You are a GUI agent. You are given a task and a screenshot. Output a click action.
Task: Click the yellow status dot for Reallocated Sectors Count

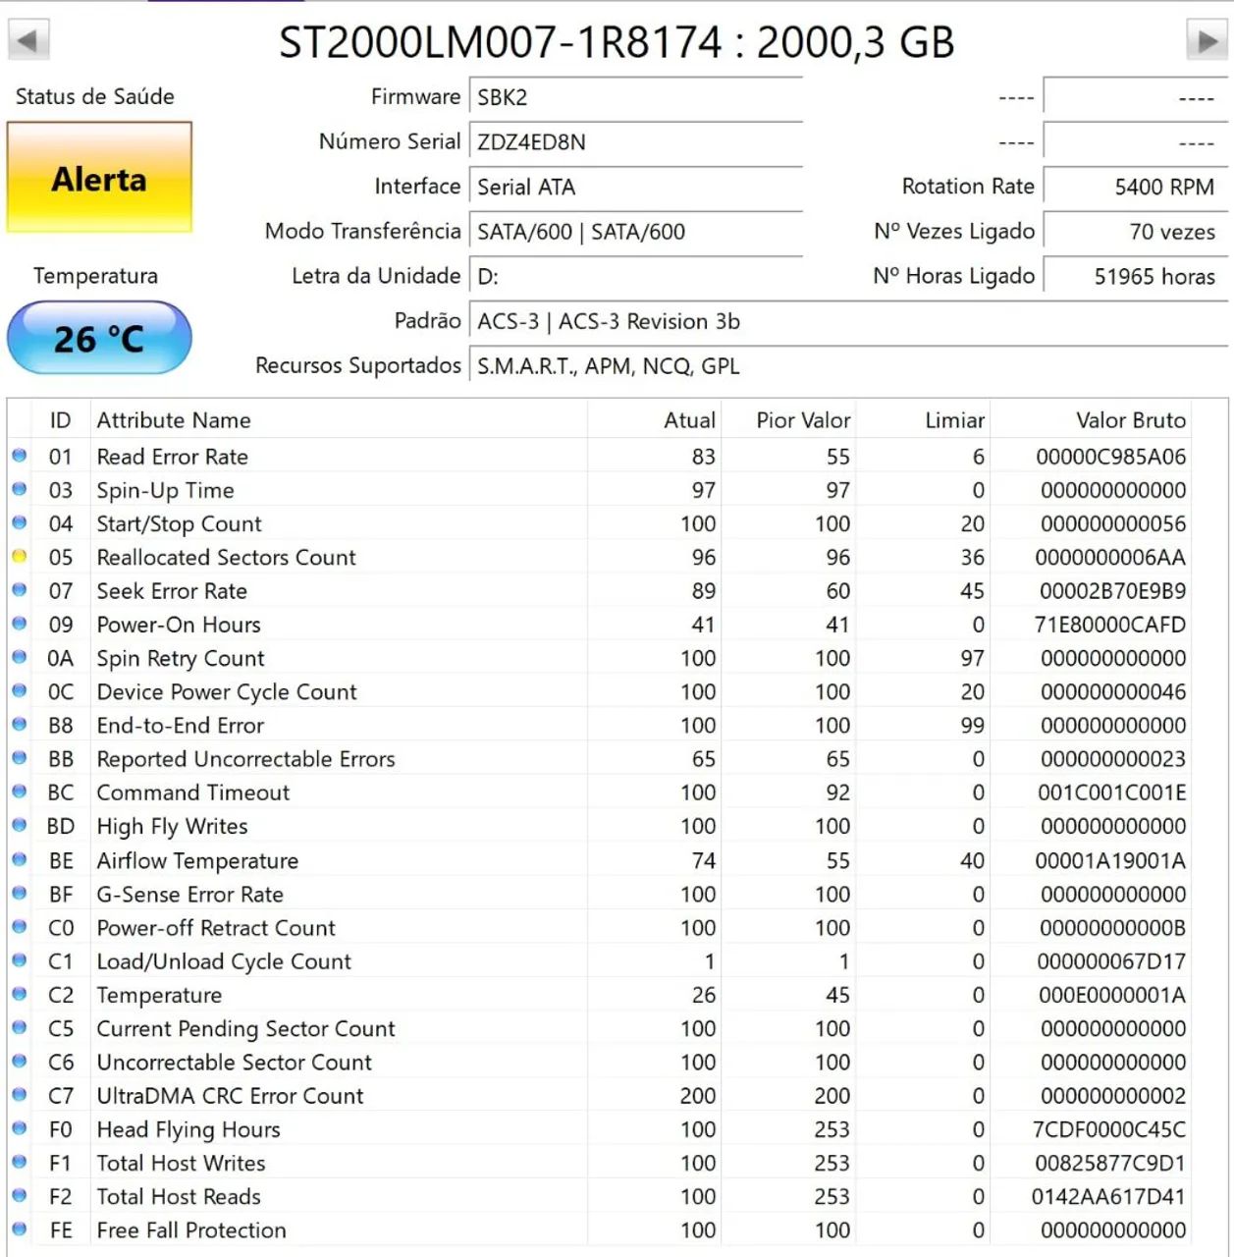click(19, 557)
